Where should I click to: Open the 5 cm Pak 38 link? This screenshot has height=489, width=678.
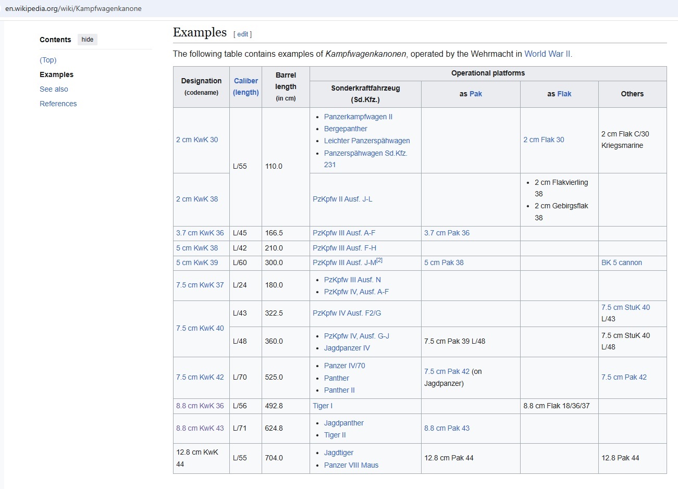[x=443, y=262]
